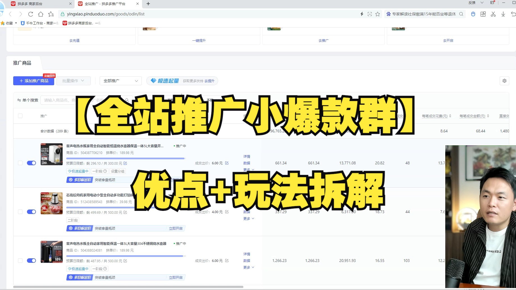
Task: Click the horizontal table scrollbar
Action: tap(128, 287)
